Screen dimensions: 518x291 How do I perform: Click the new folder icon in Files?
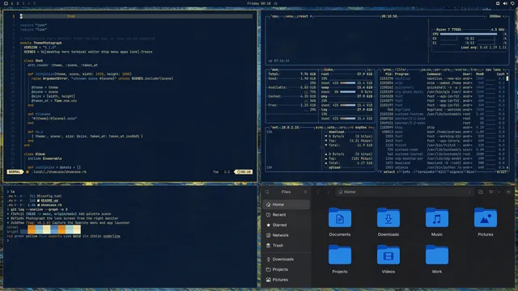pos(481,192)
